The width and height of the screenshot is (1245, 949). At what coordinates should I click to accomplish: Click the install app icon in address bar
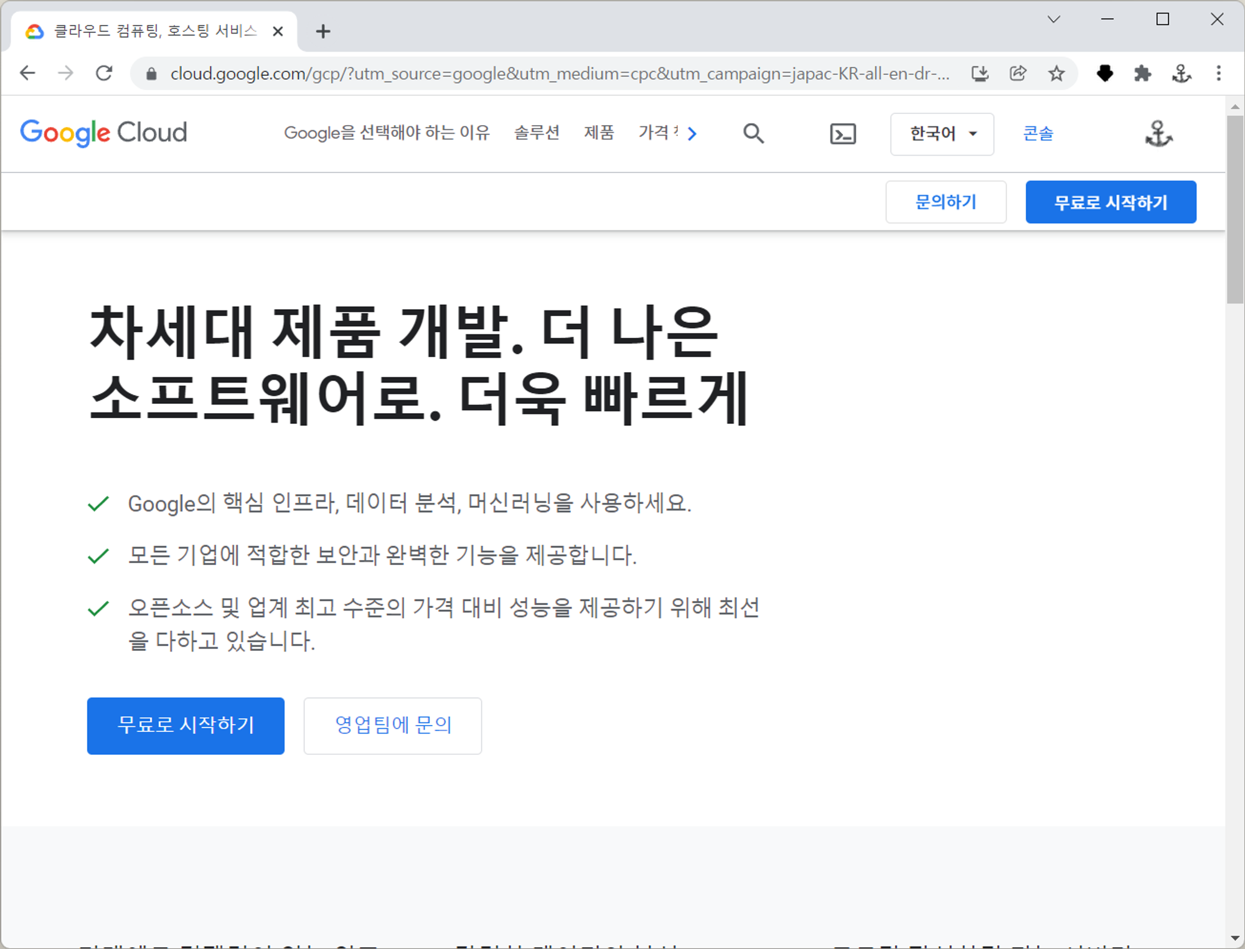(x=980, y=74)
